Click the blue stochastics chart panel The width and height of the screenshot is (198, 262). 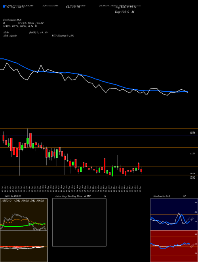click(x=174, y=214)
